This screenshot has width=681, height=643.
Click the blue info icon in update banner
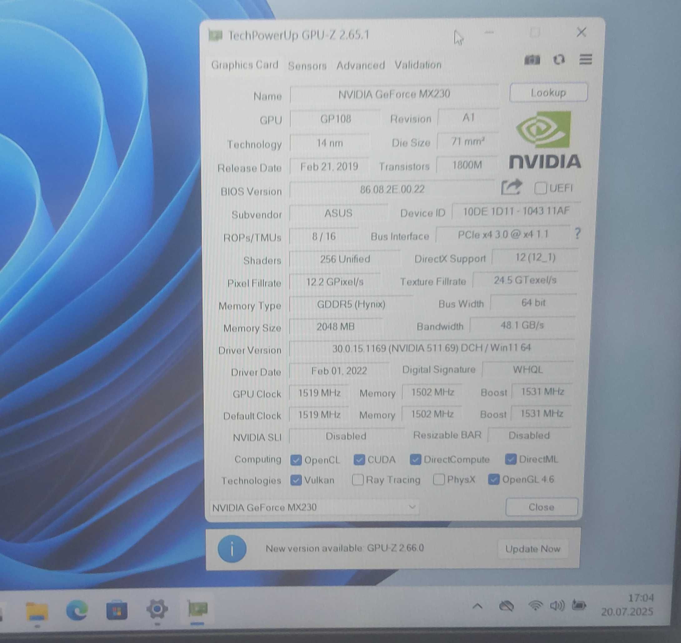point(232,549)
